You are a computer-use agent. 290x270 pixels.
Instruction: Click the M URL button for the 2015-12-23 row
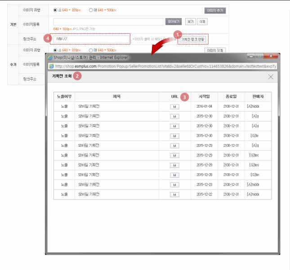point(174,185)
